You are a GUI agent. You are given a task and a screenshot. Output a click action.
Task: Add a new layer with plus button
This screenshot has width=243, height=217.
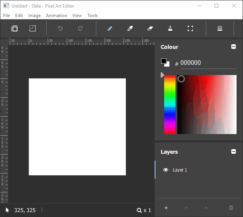pyautogui.click(x=166, y=208)
